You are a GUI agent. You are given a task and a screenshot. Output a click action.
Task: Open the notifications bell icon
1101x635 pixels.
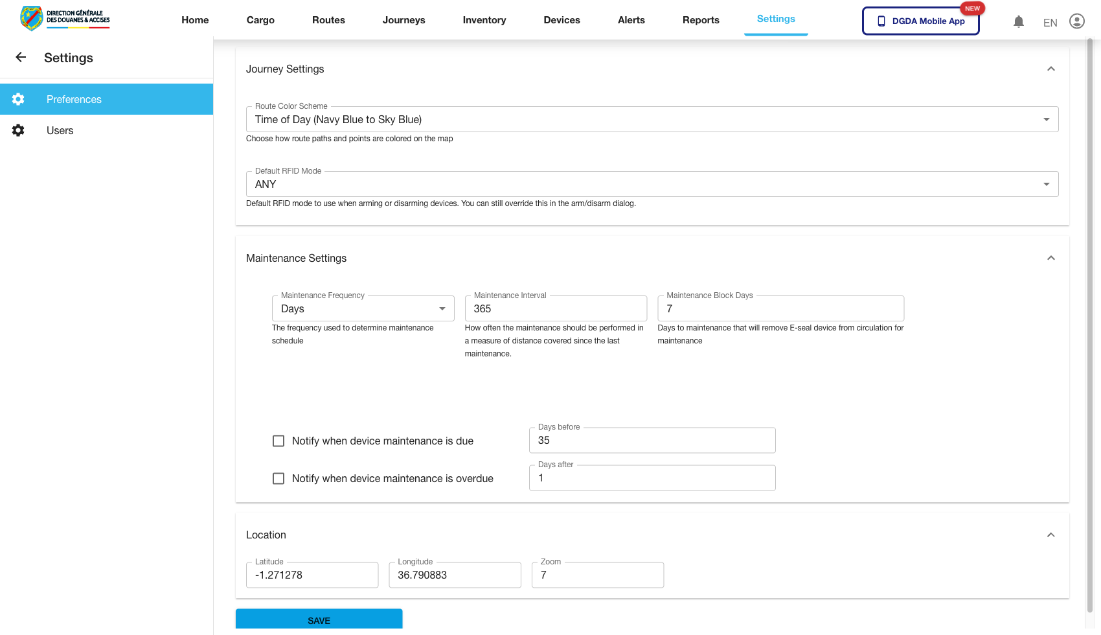pos(1019,21)
